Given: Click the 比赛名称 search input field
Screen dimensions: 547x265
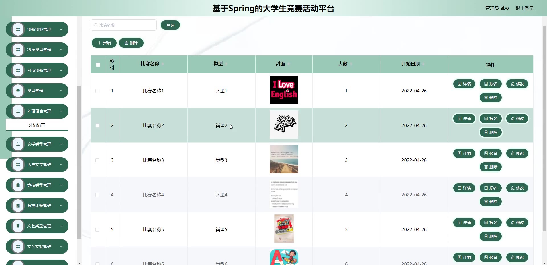Looking at the screenshot, I should 124,25.
